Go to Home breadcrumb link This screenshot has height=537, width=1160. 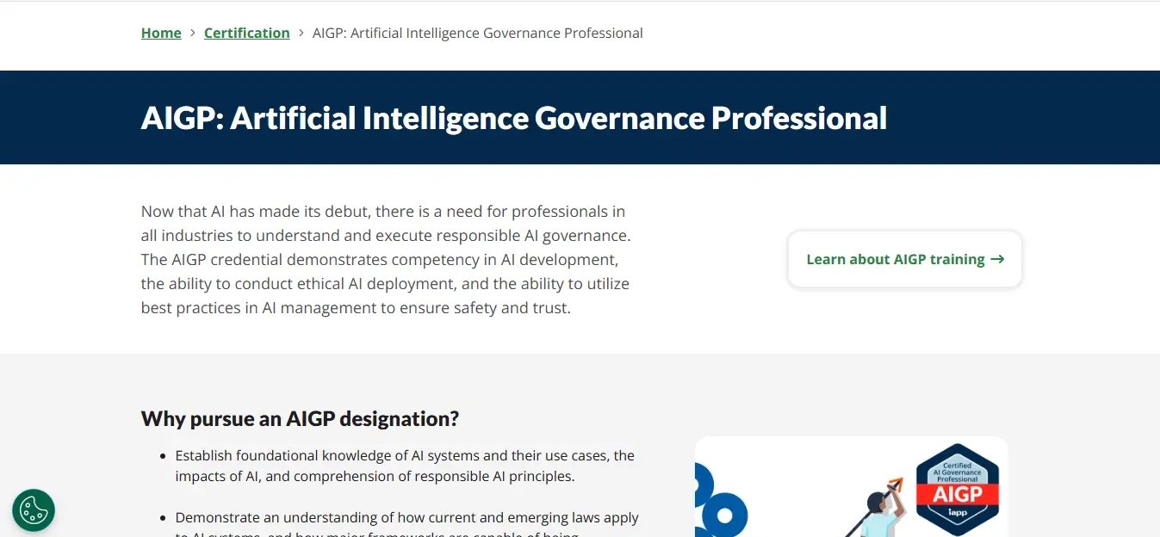[161, 33]
